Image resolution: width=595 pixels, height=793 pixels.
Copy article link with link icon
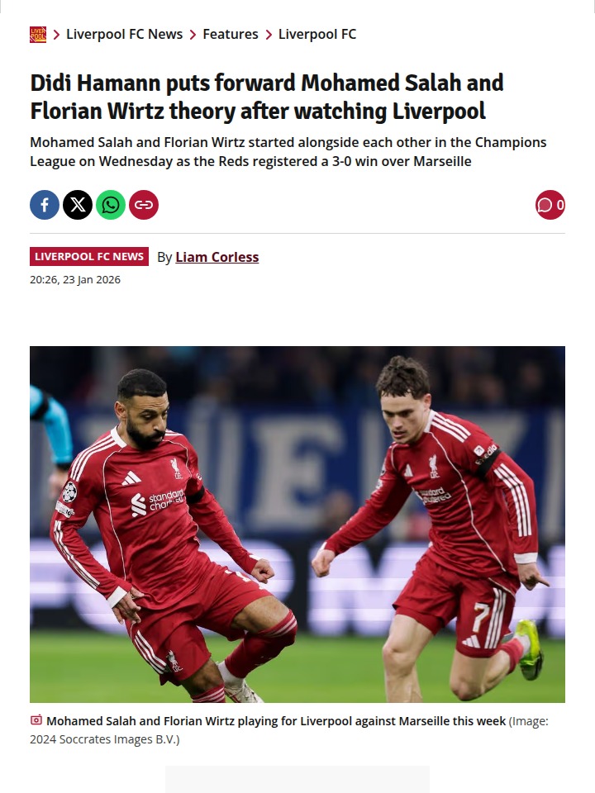pos(144,205)
